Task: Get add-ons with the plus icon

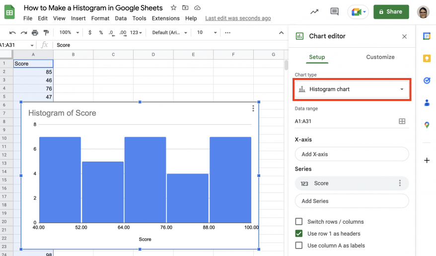Action: [427, 160]
